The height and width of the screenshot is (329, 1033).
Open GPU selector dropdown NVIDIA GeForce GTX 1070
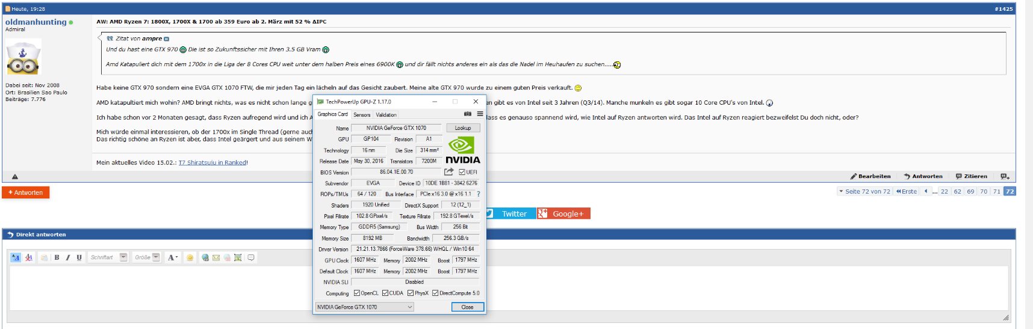point(365,307)
